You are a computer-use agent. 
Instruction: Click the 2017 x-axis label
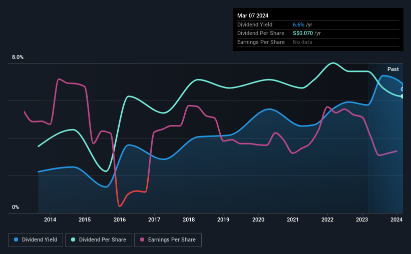154,219
